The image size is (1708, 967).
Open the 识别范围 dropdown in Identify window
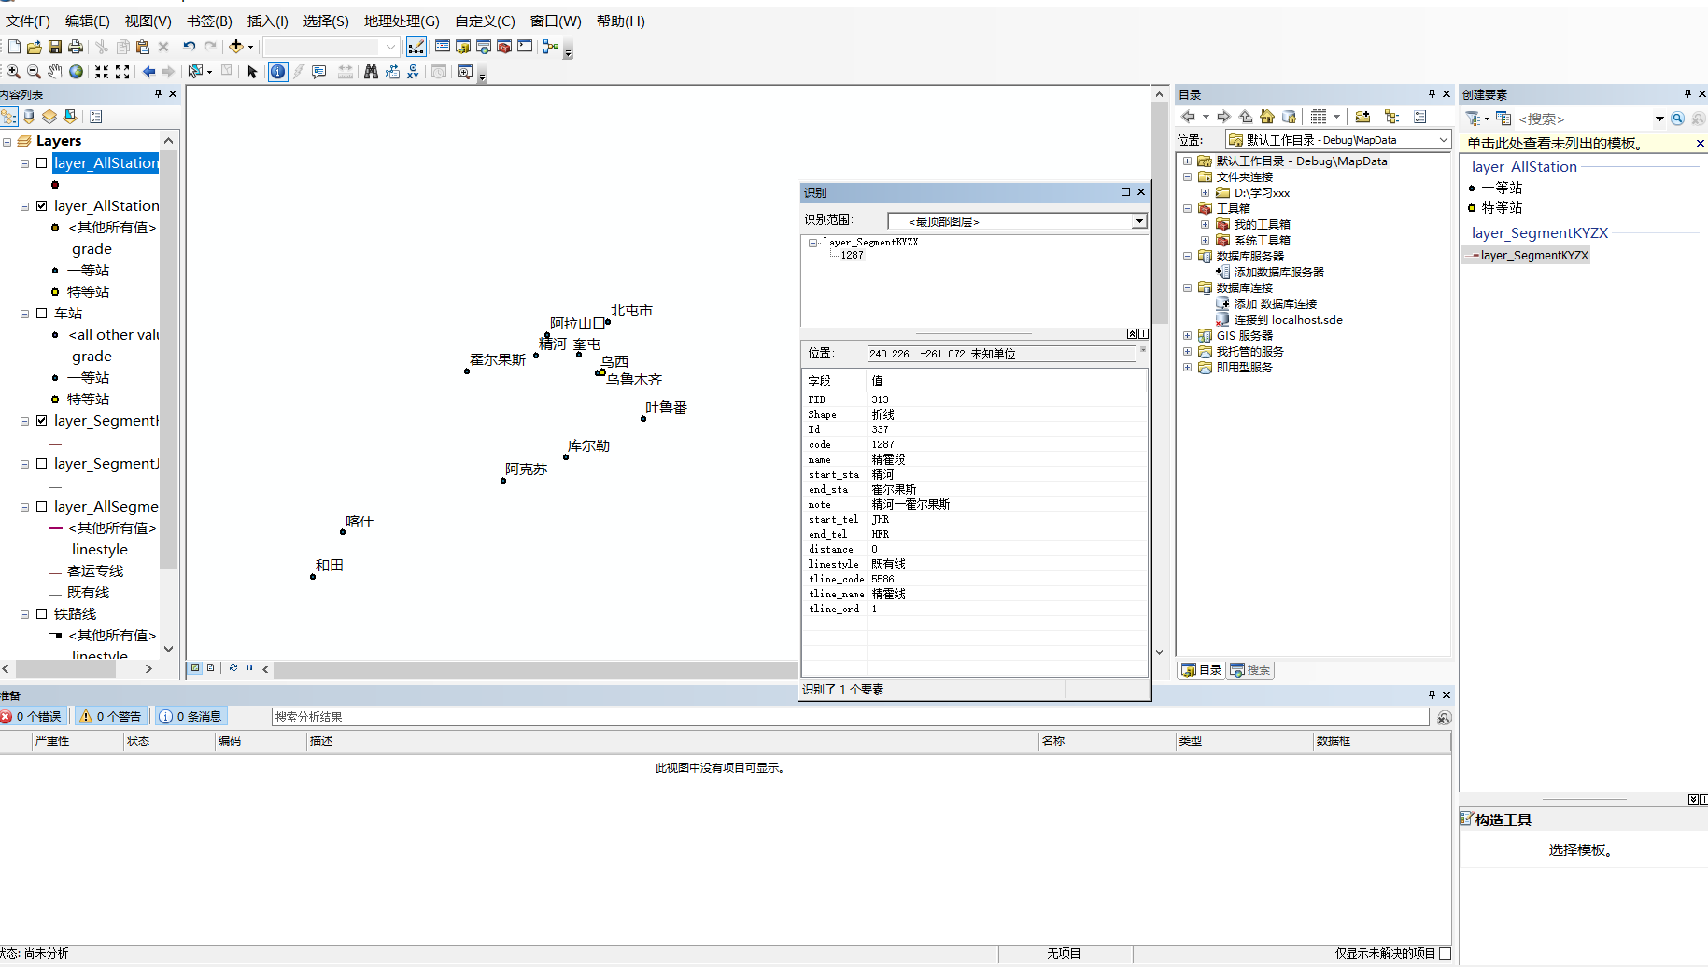[1137, 221]
